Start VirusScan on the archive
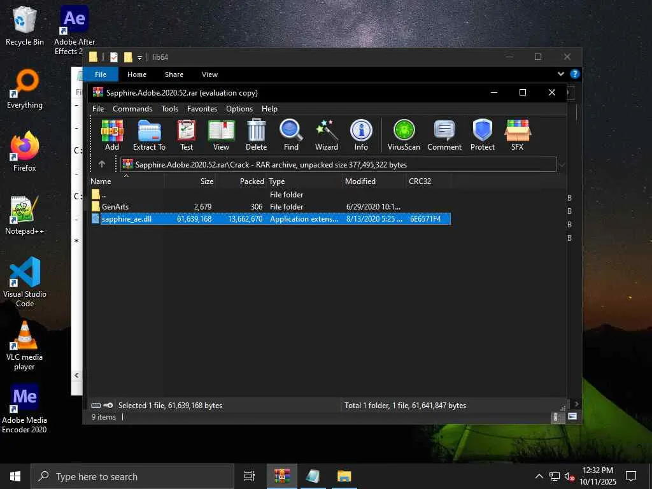Viewport: 652px width, 489px height. (404, 135)
